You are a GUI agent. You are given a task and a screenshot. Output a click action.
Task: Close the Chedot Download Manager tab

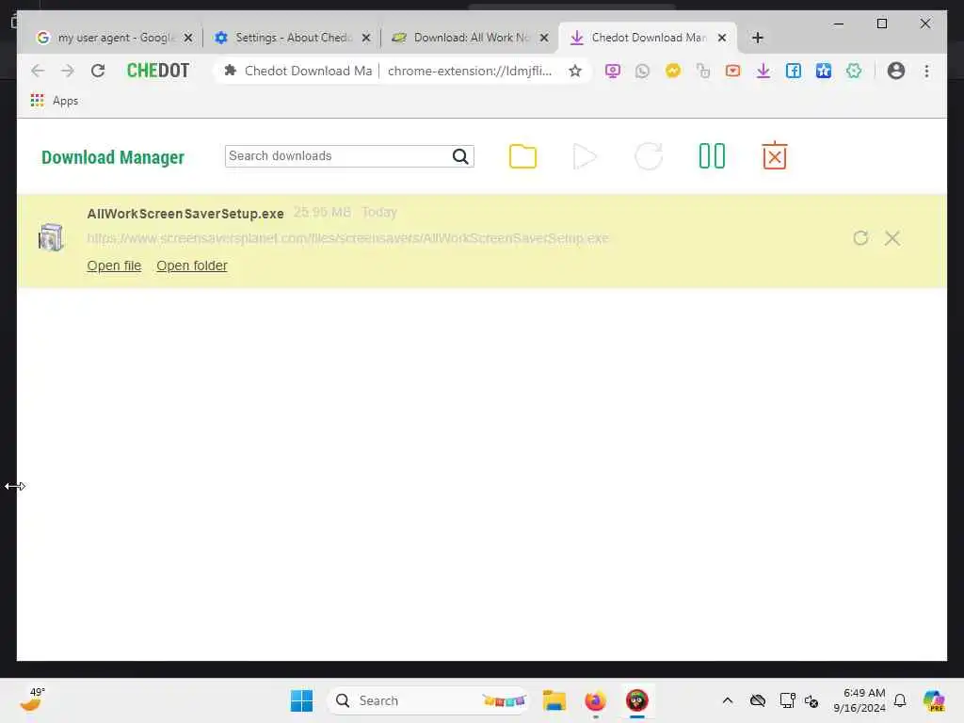[x=722, y=38]
